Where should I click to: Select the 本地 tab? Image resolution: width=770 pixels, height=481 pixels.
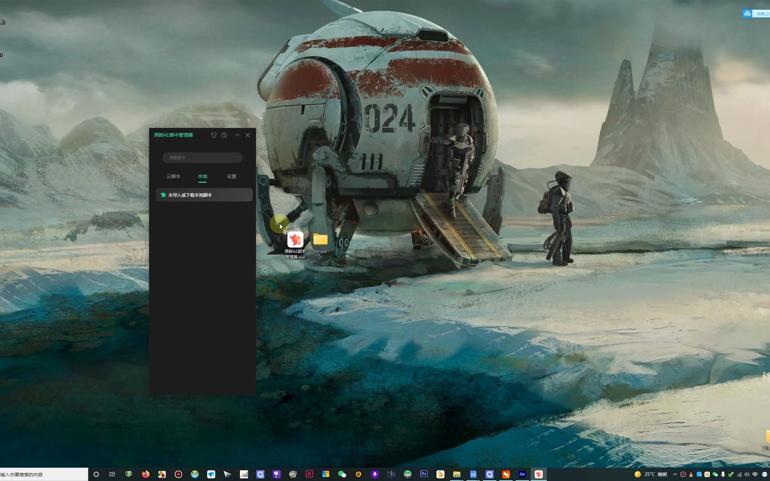[203, 176]
